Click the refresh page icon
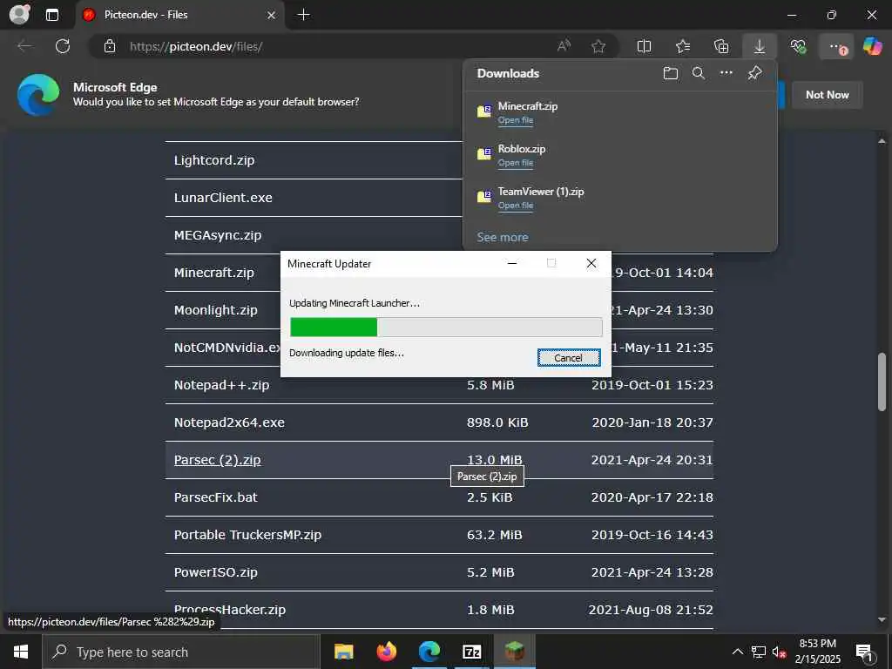The image size is (892, 669). click(63, 46)
